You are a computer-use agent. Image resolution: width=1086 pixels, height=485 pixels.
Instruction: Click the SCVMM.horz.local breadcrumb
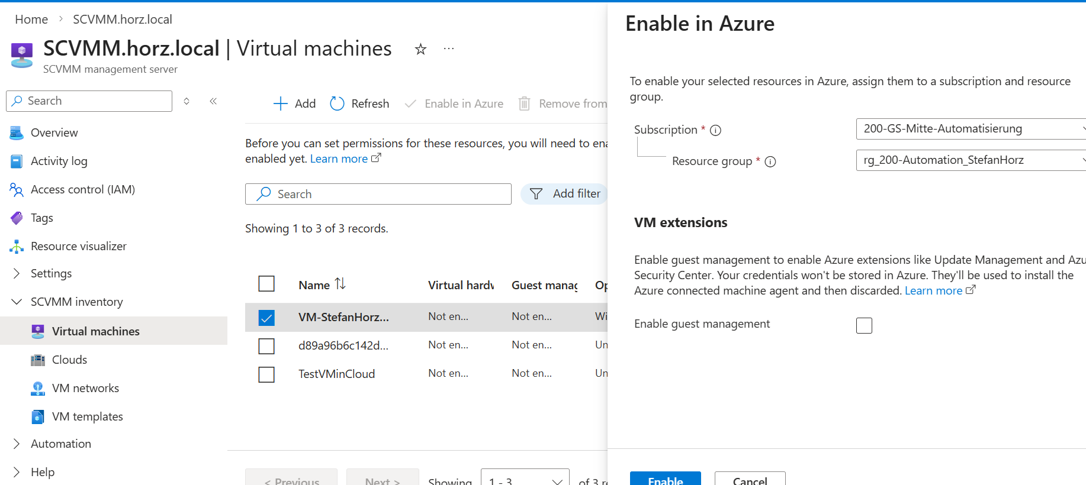point(123,20)
